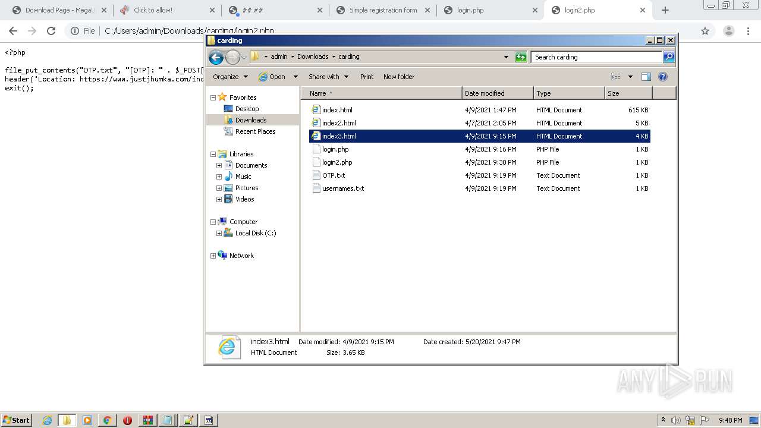Click Open button in Explorer toolbar
The height and width of the screenshot is (428, 761).
tap(272, 77)
